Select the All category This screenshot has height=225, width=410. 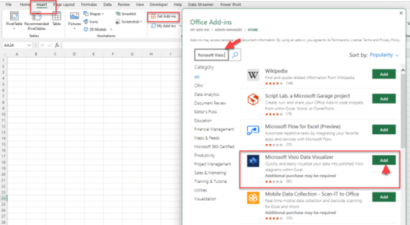(197, 77)
